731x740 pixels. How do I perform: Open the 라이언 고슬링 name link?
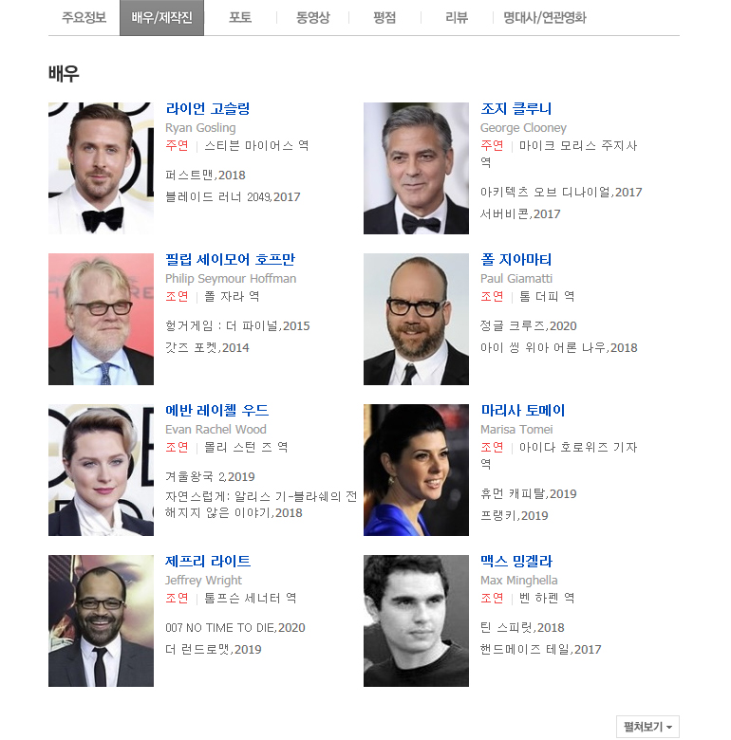tap(207, 108)
